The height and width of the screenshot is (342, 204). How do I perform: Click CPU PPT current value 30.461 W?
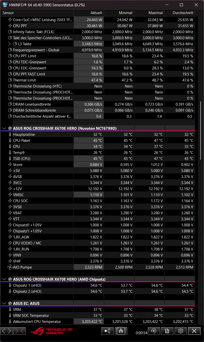(x=94, y=26)
